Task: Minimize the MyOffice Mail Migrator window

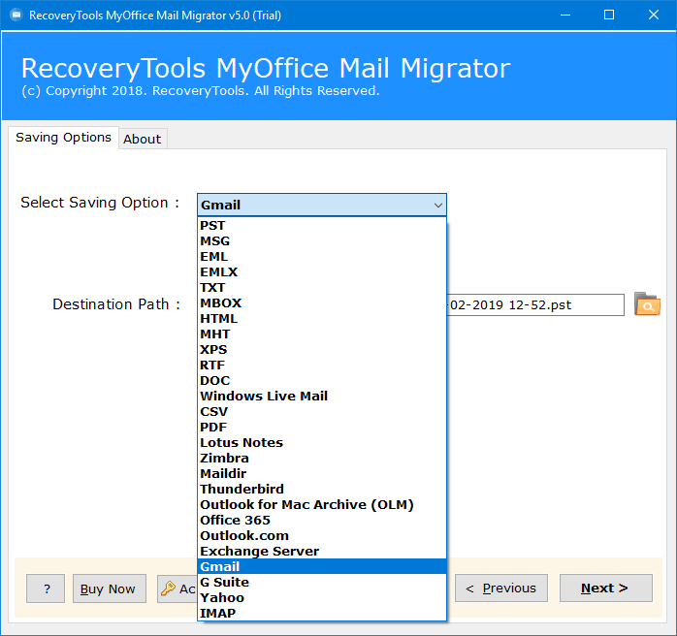Action: click(x=565, y=16)
